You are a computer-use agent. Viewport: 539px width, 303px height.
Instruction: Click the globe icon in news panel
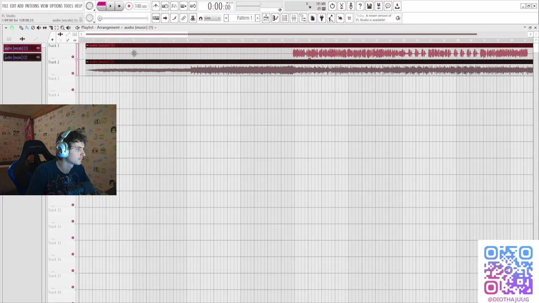(x=398, y=18)
